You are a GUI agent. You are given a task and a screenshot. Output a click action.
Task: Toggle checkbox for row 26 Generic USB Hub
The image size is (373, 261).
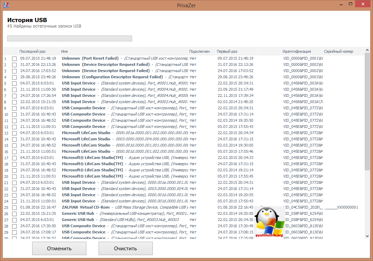pos(14,214)
